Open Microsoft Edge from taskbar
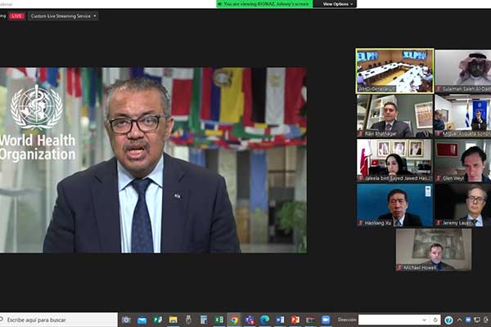 click(264, 320)
